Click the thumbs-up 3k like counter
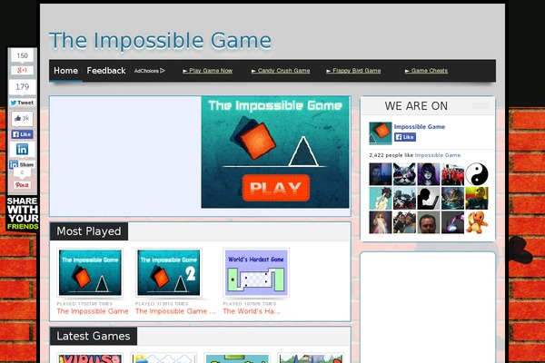The width and height of the screenshot is (545, 363). click(x=22, y=119)
